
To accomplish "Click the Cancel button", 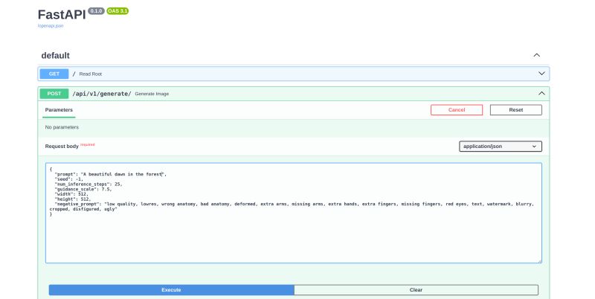I will pyautogui.click(x=457, y=110).
